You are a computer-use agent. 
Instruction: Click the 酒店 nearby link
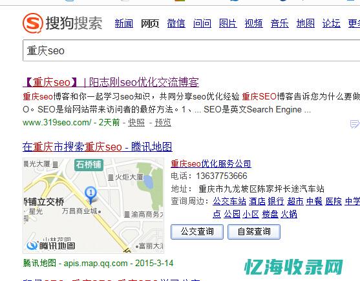click(257, 202)
